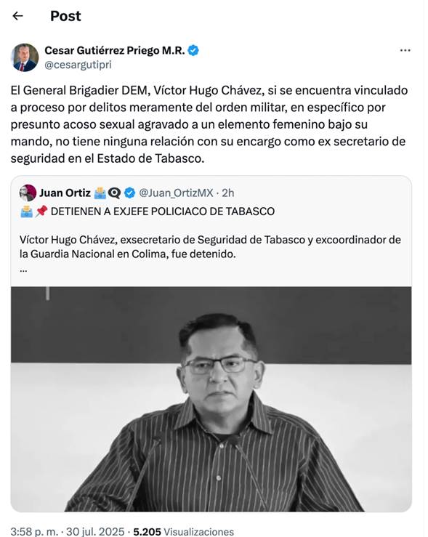Click the ballot box emoji after Juan Ortiz
Viewport: 428px width, 537px height.
click(100, 193)
